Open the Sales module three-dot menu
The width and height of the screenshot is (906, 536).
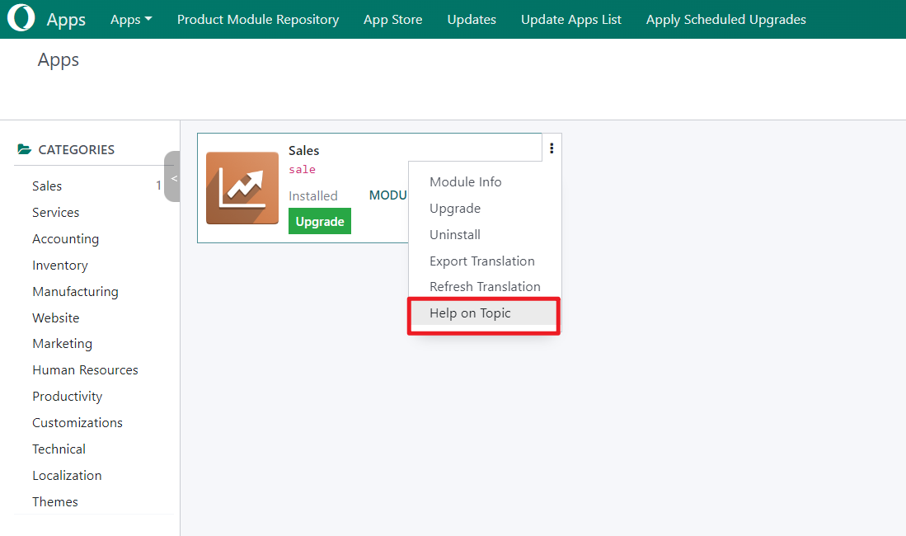tap(552, 148)
